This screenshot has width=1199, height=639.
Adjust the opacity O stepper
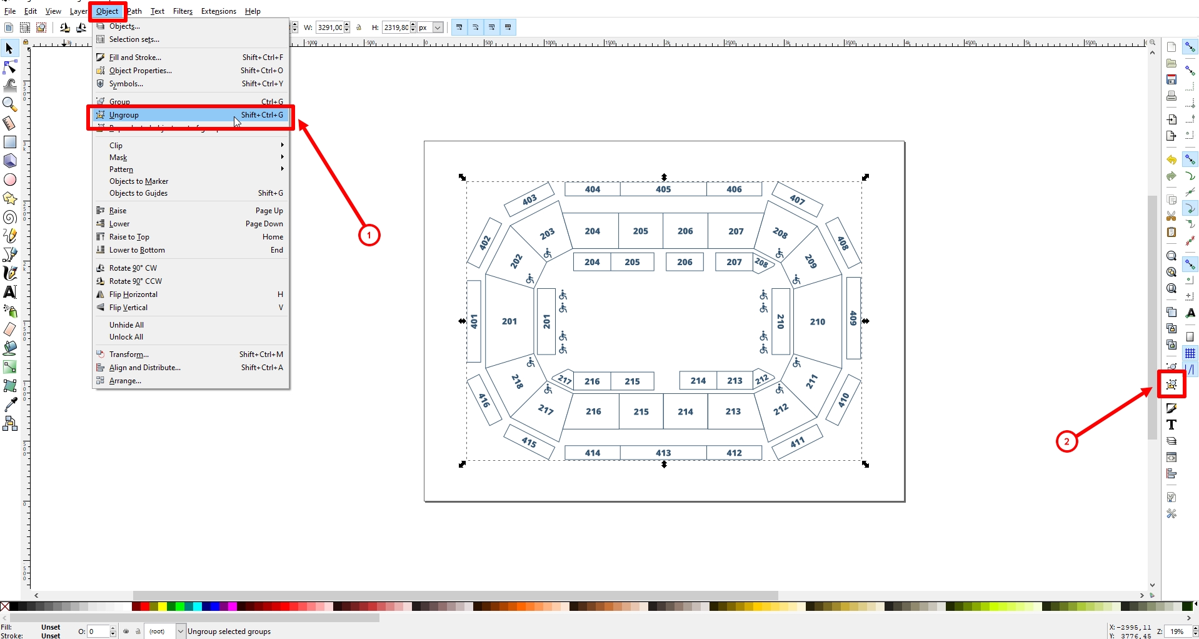tap(113, 631)
